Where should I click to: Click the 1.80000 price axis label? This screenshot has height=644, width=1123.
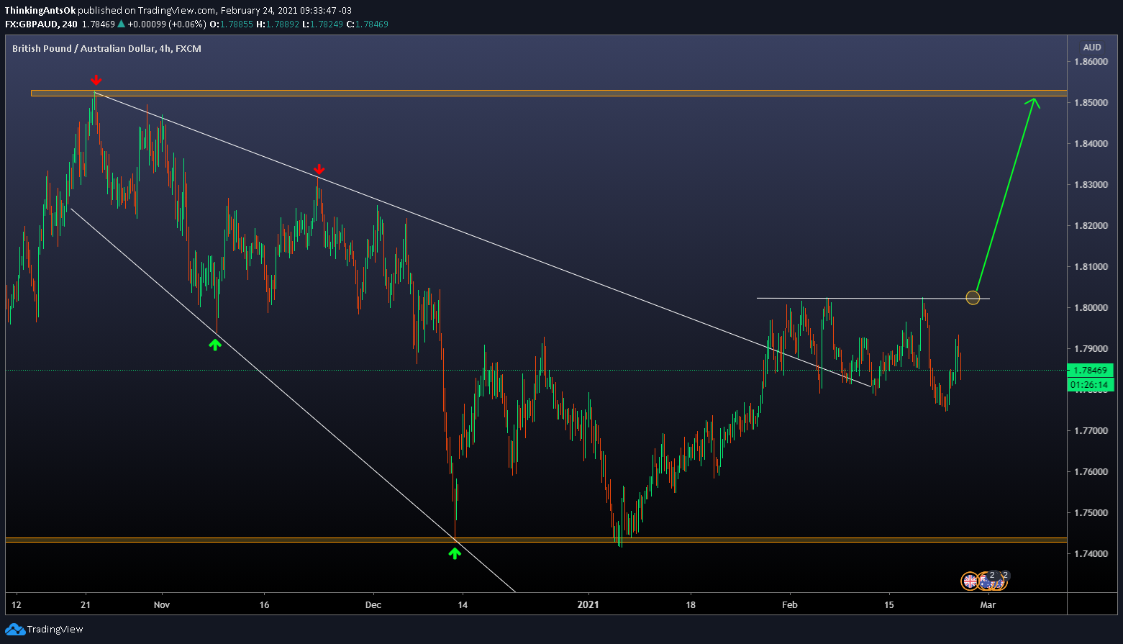pyautogui.click(x=1091, y=308)
